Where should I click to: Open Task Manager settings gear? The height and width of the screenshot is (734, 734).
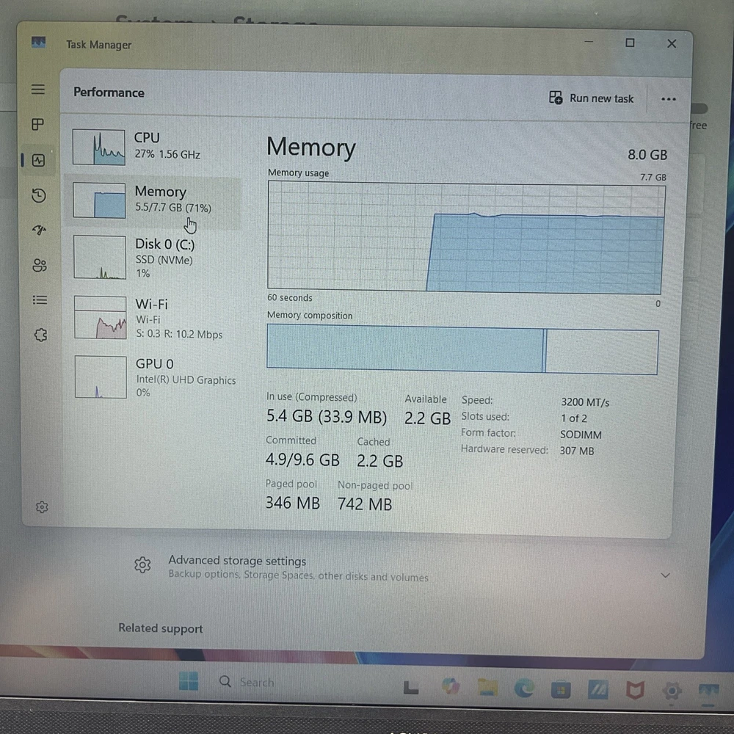click(x=42, y=506)
